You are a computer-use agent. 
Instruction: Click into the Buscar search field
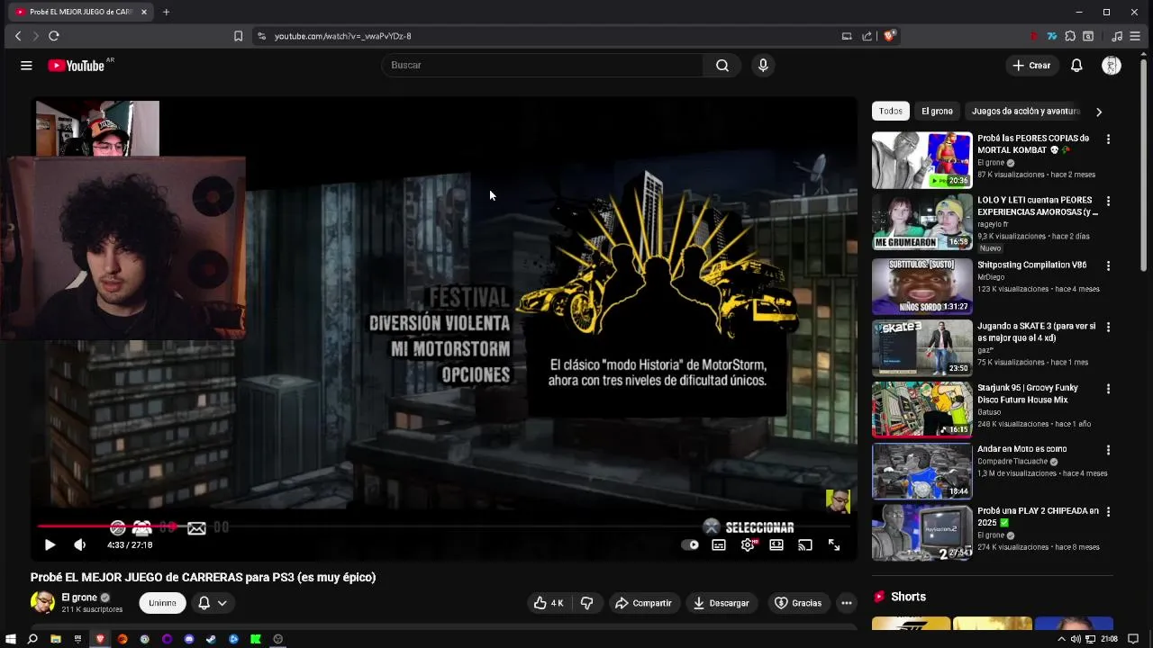click(542, 66)
